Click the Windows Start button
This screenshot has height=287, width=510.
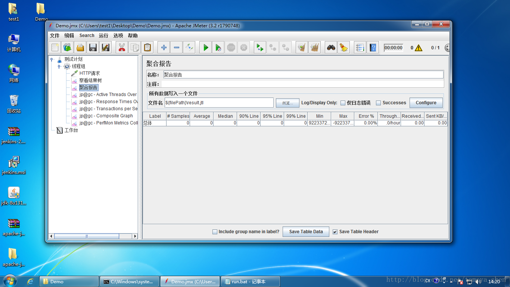tap(9, 281)
